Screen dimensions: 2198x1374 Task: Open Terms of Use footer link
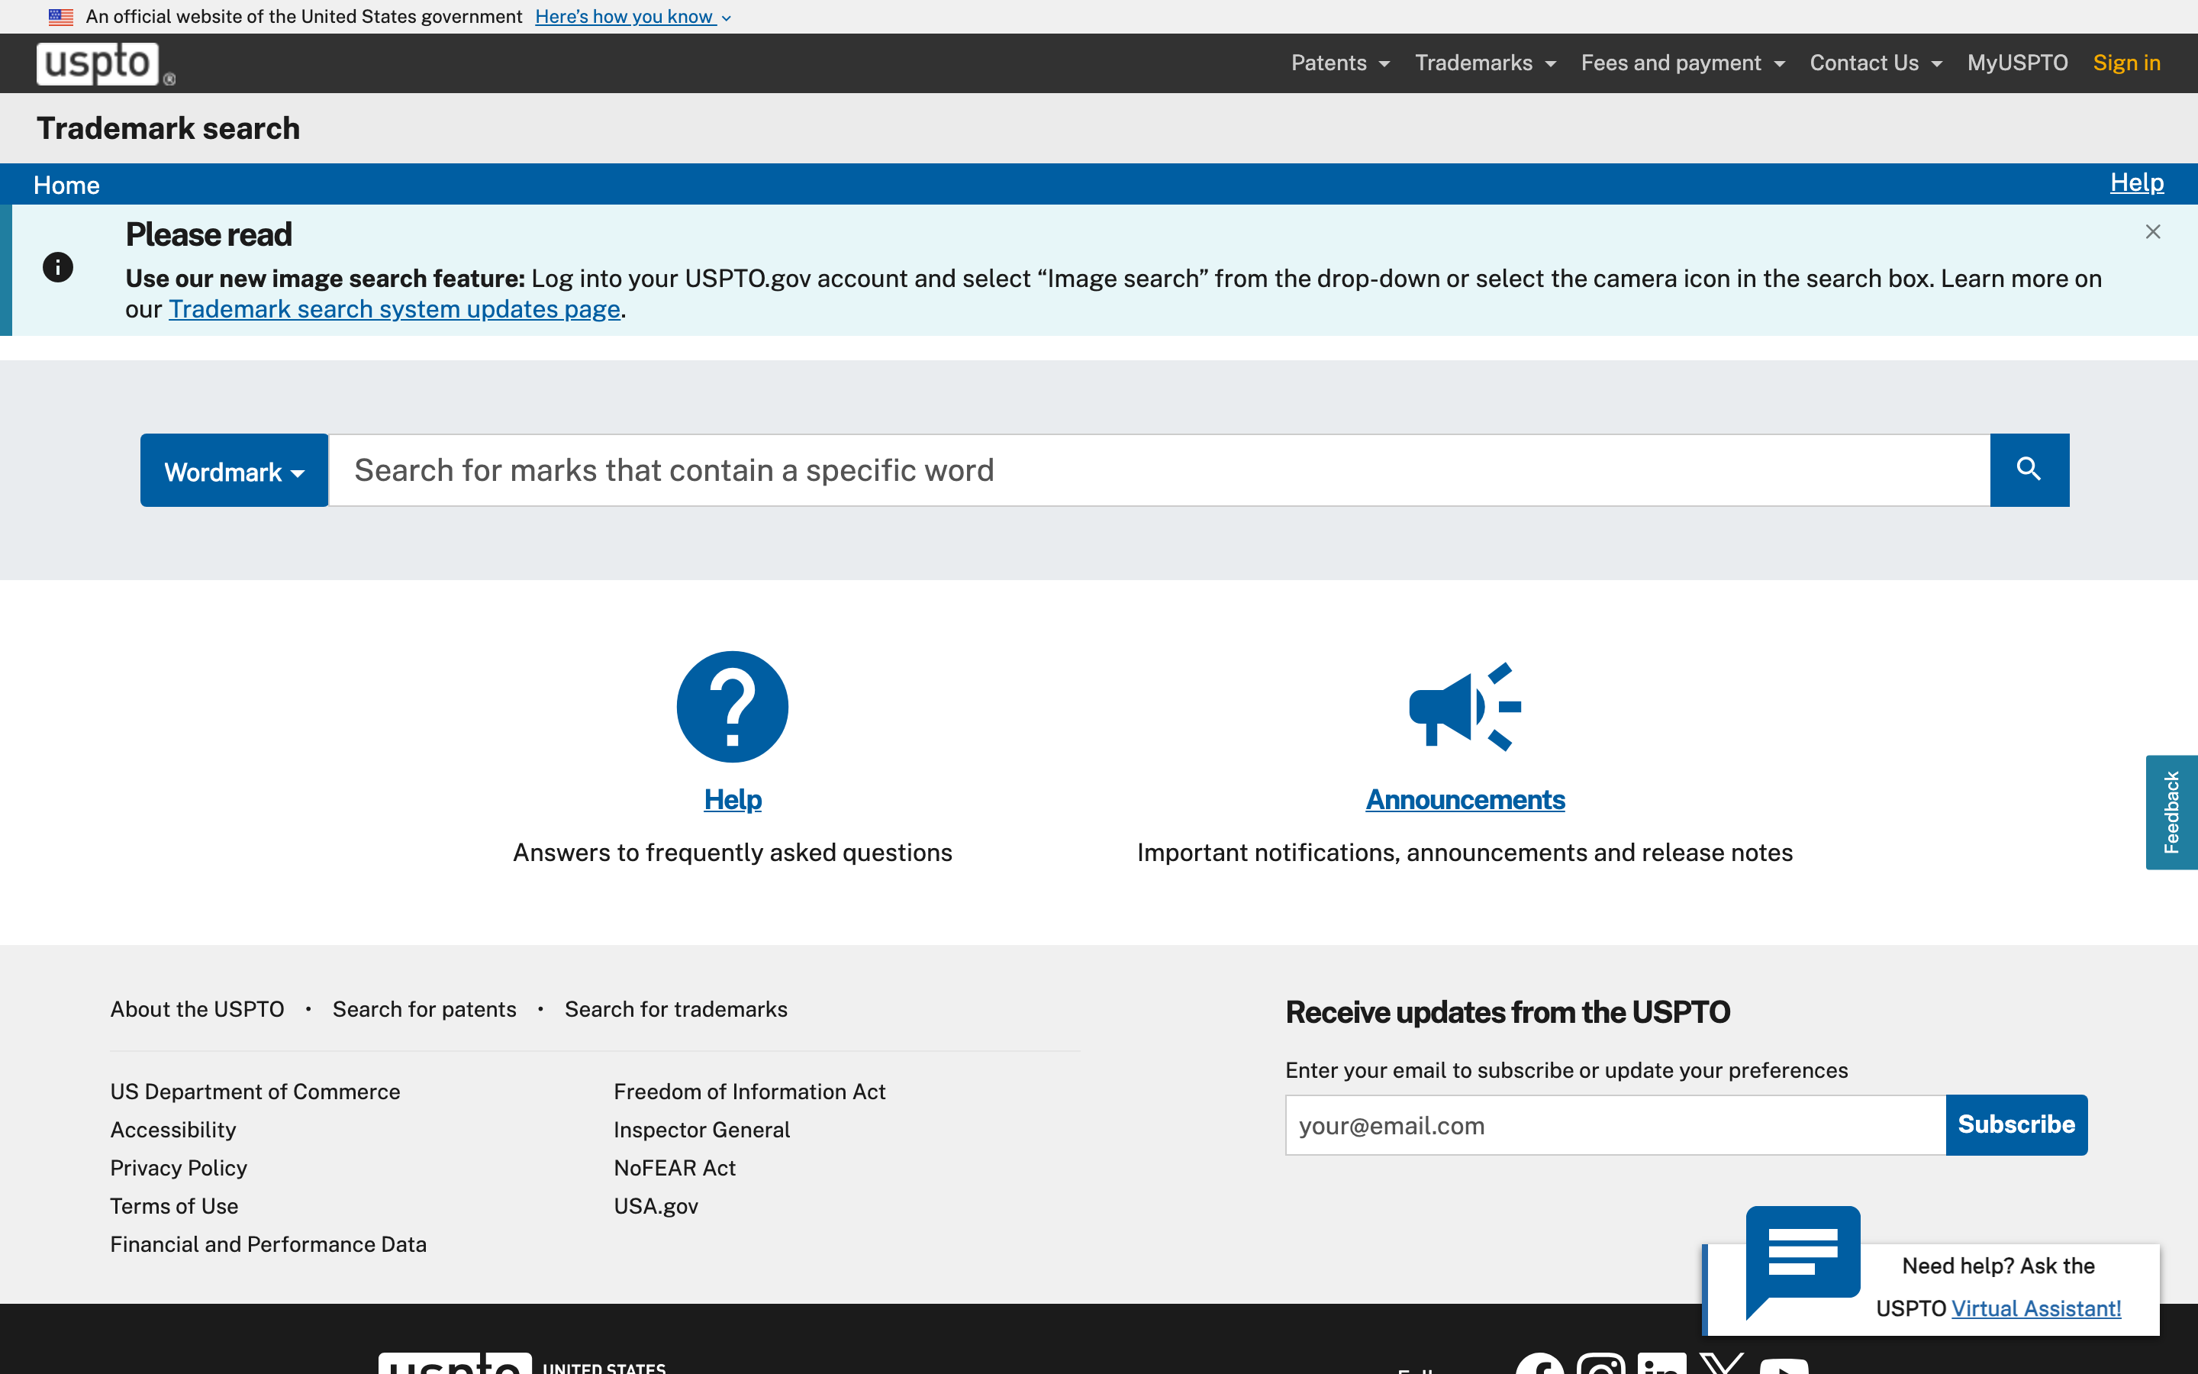[x=173, y=1206]
